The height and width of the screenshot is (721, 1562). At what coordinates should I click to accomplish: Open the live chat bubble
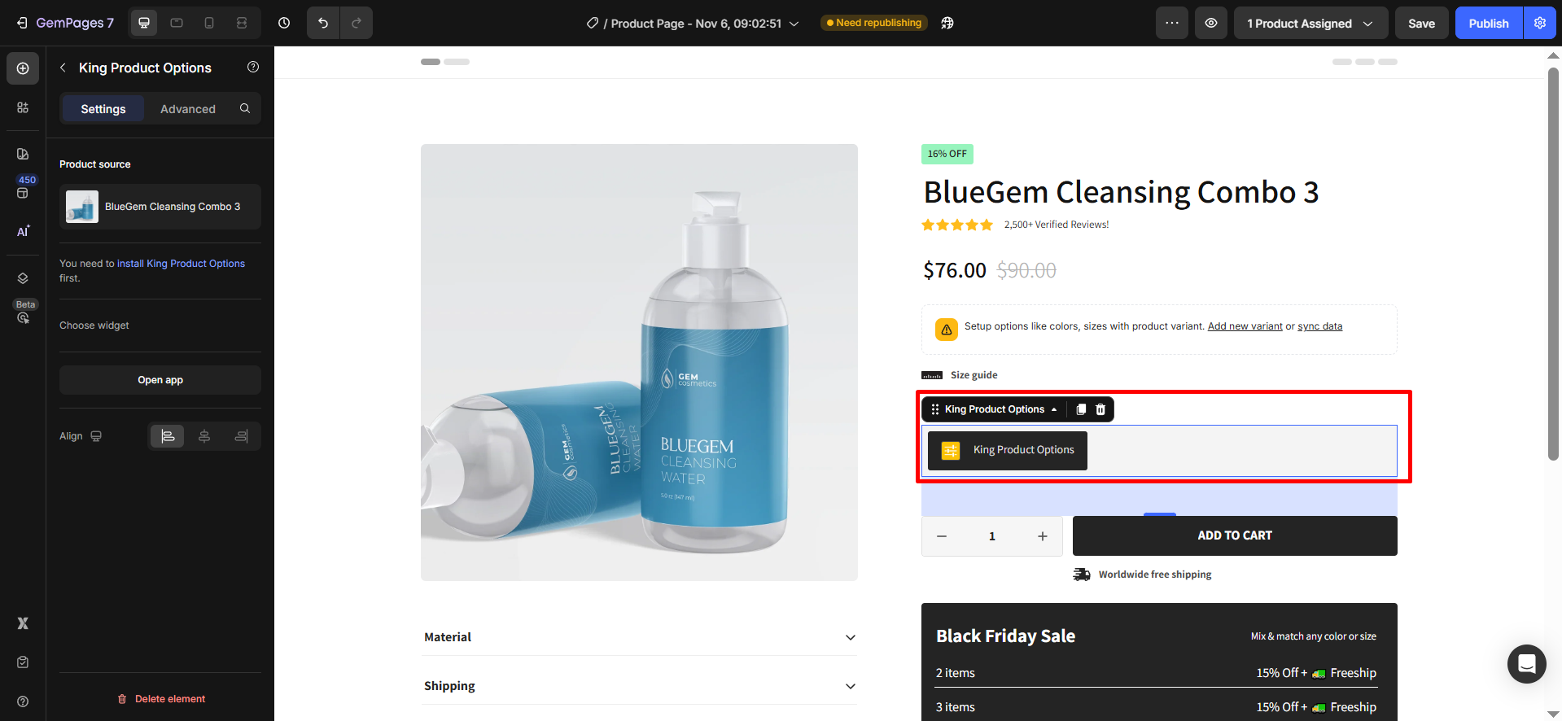point(1526,664)
